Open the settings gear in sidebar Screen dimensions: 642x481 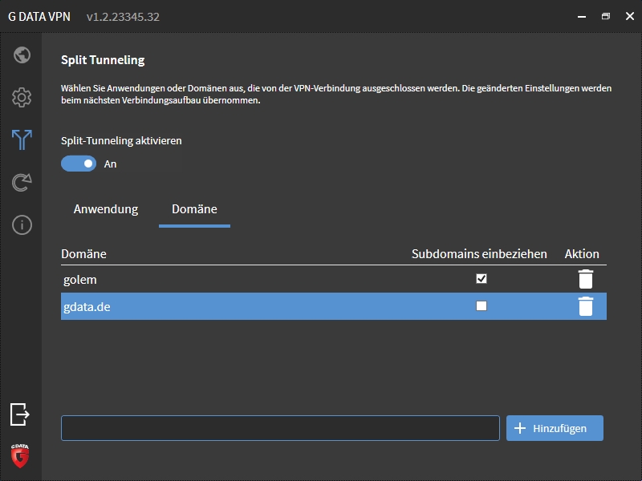point(22,97)
